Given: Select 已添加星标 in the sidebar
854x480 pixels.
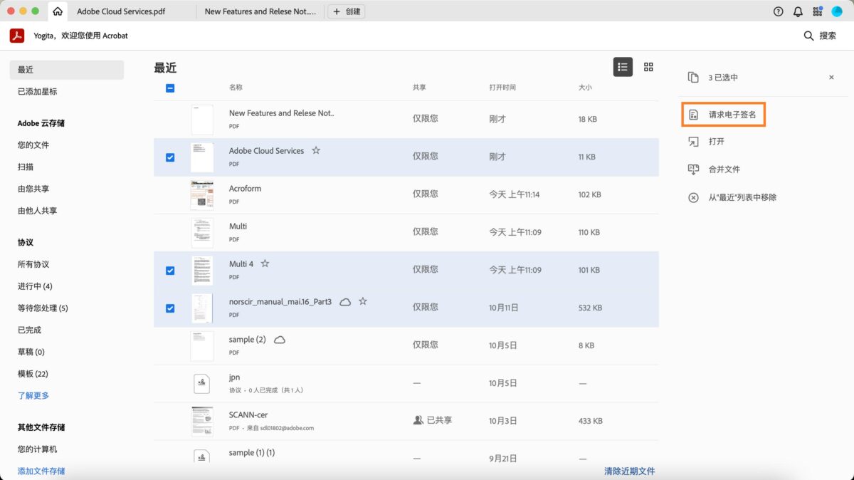Looking at the screenshot, I should pyautogui.click(x=38, y=92).
